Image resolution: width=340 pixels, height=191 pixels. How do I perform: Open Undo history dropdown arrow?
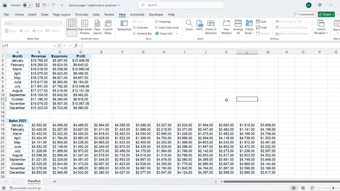[48, 5]
